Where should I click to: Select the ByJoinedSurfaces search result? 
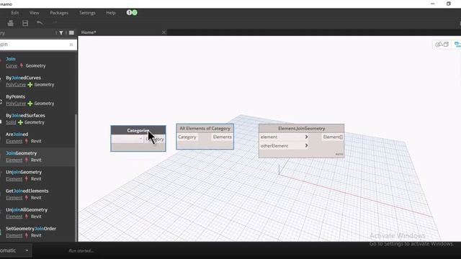coord(38,119)
